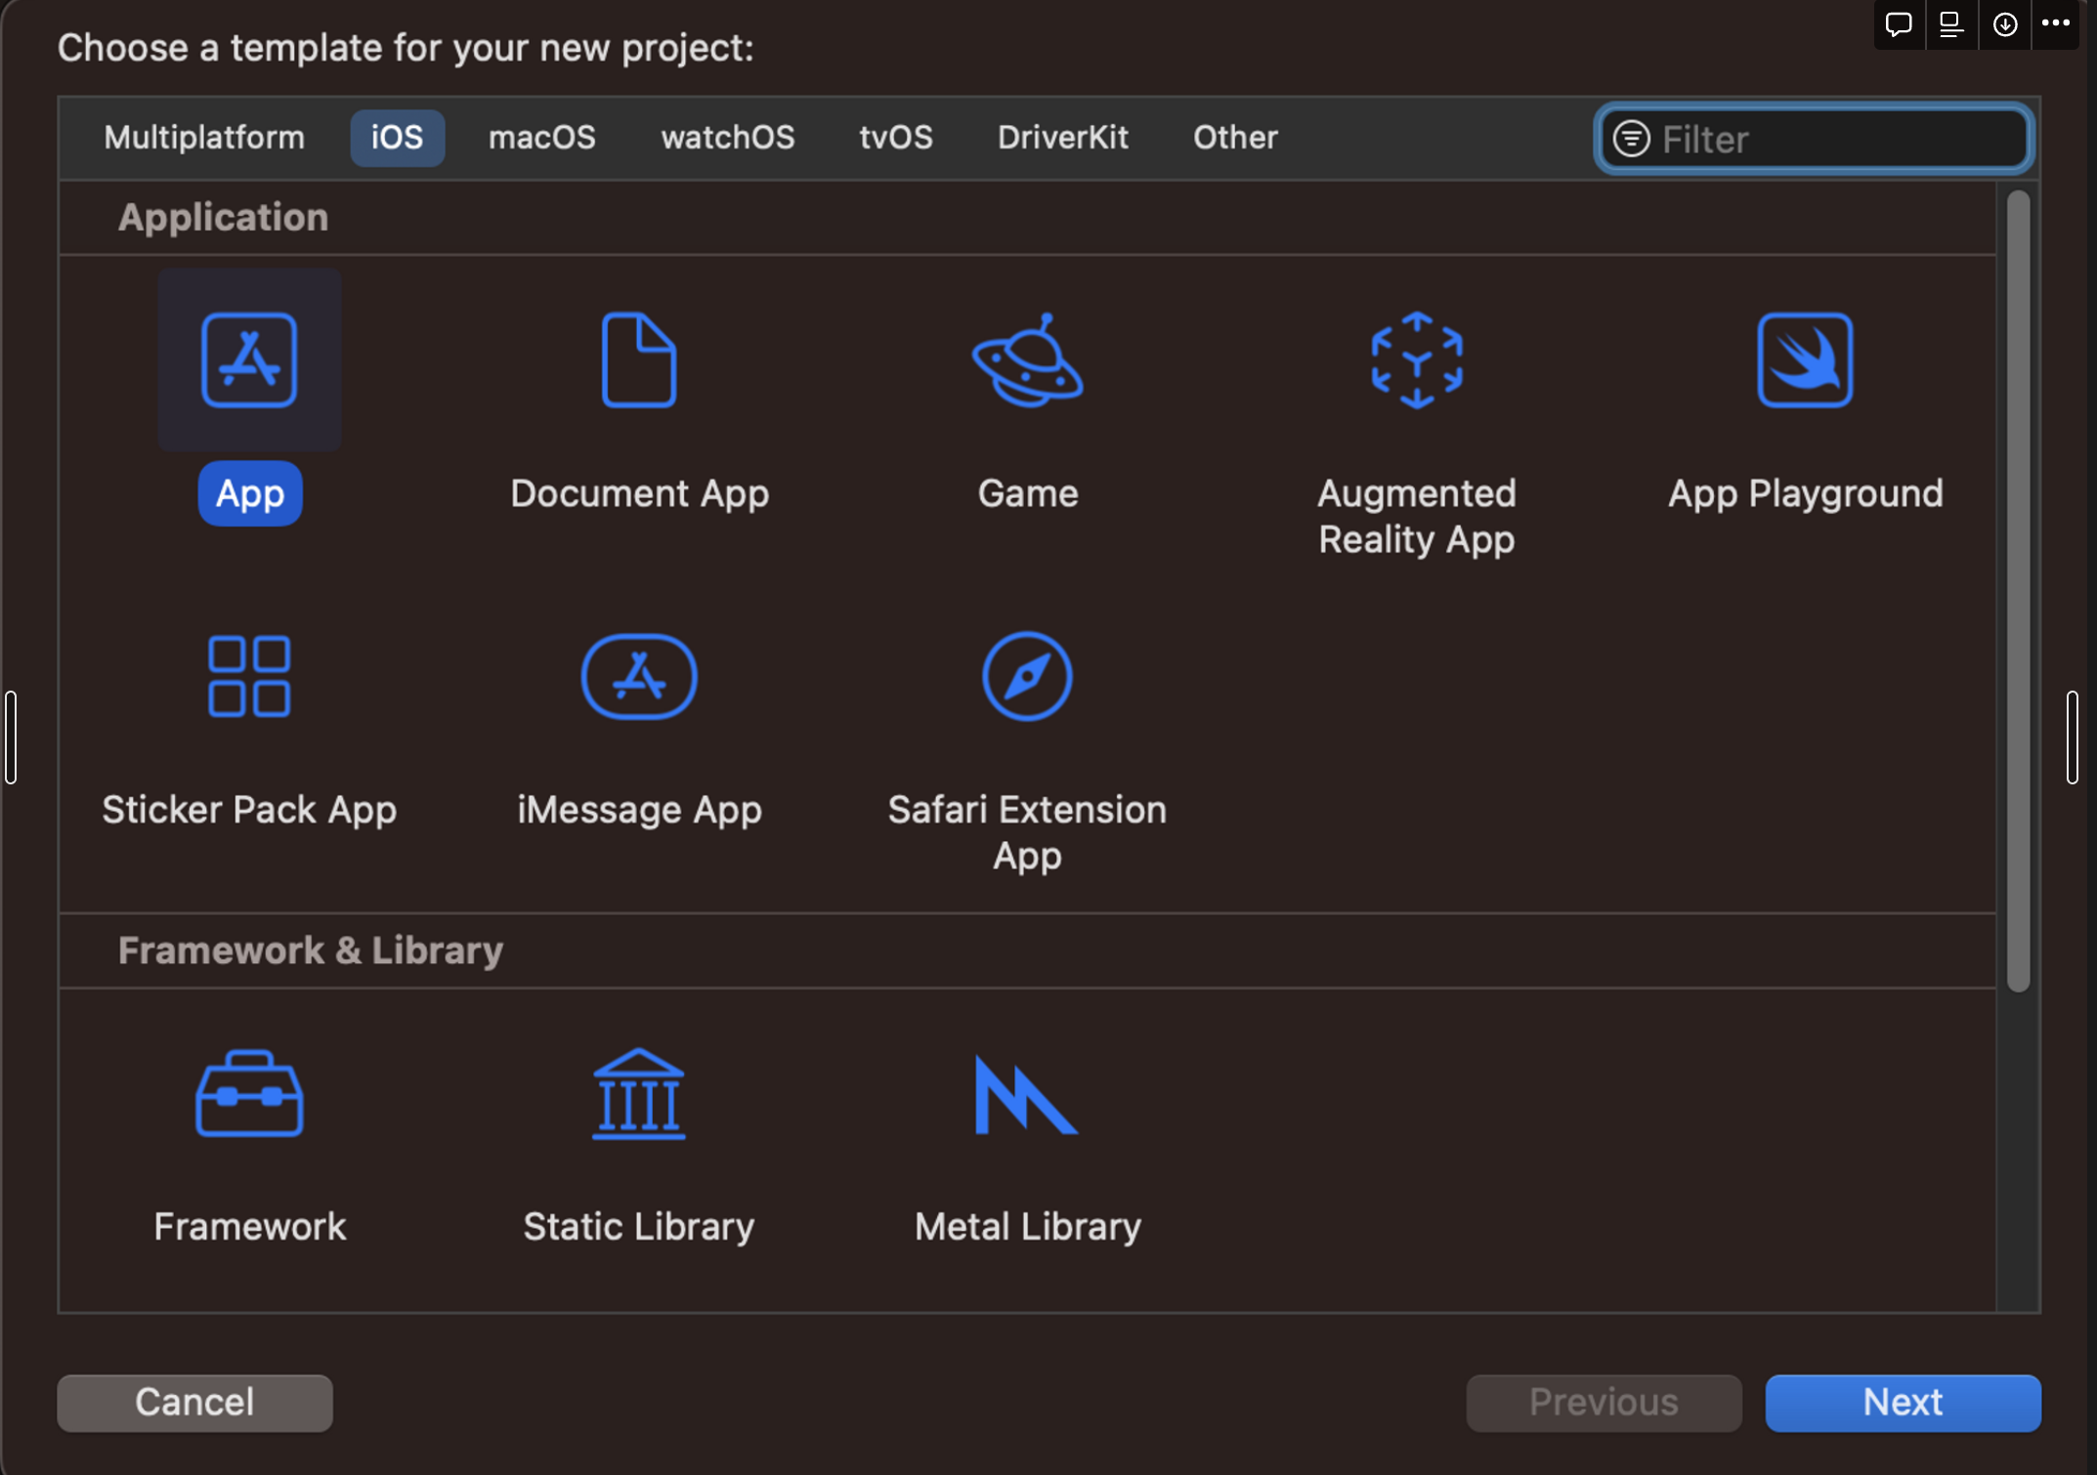Switch to the macOS tab
Image resolution: width=2097 pixels, height=1475 pixels.
pyautogui.click(x=541, y=138)
